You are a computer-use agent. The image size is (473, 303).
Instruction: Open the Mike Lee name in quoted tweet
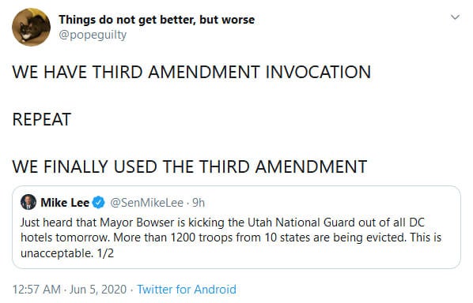65,203
